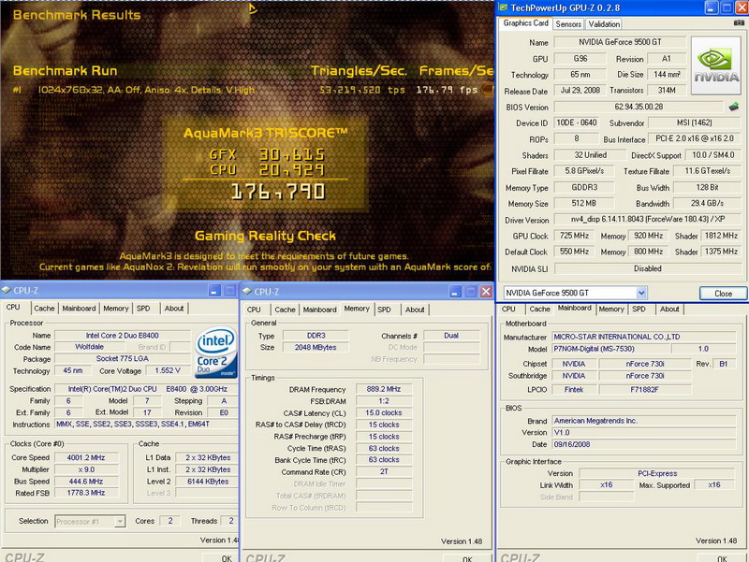The image size is (749, 562).
Task: Switch to the Validation tab in GPU-Z
Action: (604, 24)
